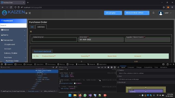Toggle dark color scheme simulation icon
Screen dimensions: 175x98
point(112,67)
